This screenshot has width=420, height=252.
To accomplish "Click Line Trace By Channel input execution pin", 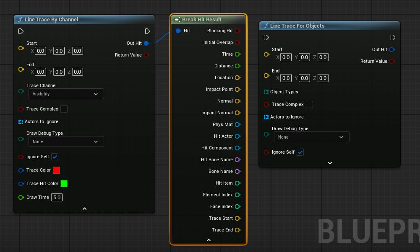I will 21,31.
